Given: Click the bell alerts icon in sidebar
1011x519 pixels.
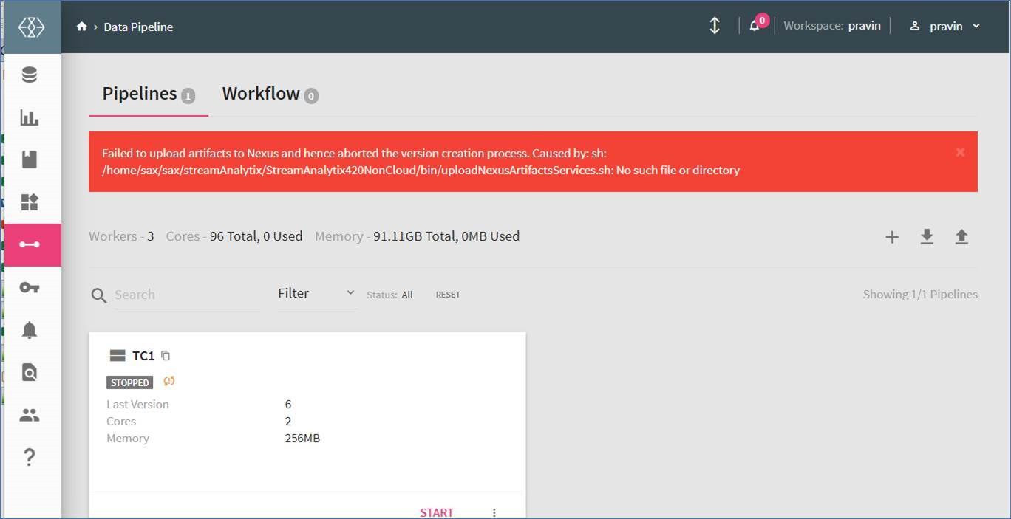Looking at the screenshot, I should pyautogui.click(x=30, y=330).
